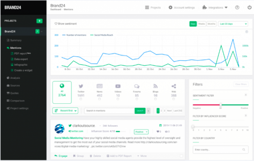Switch the chart to Weeks view
Viewport: 254px width, 161px height.
pyautogui.click(x=202, y=24)
